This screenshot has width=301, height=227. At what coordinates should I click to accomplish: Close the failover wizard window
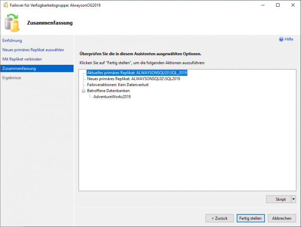pos(293,5)
